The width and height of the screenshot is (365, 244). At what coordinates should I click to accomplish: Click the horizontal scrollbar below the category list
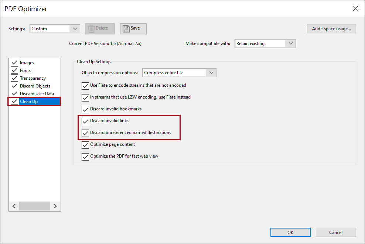point(34,206)
